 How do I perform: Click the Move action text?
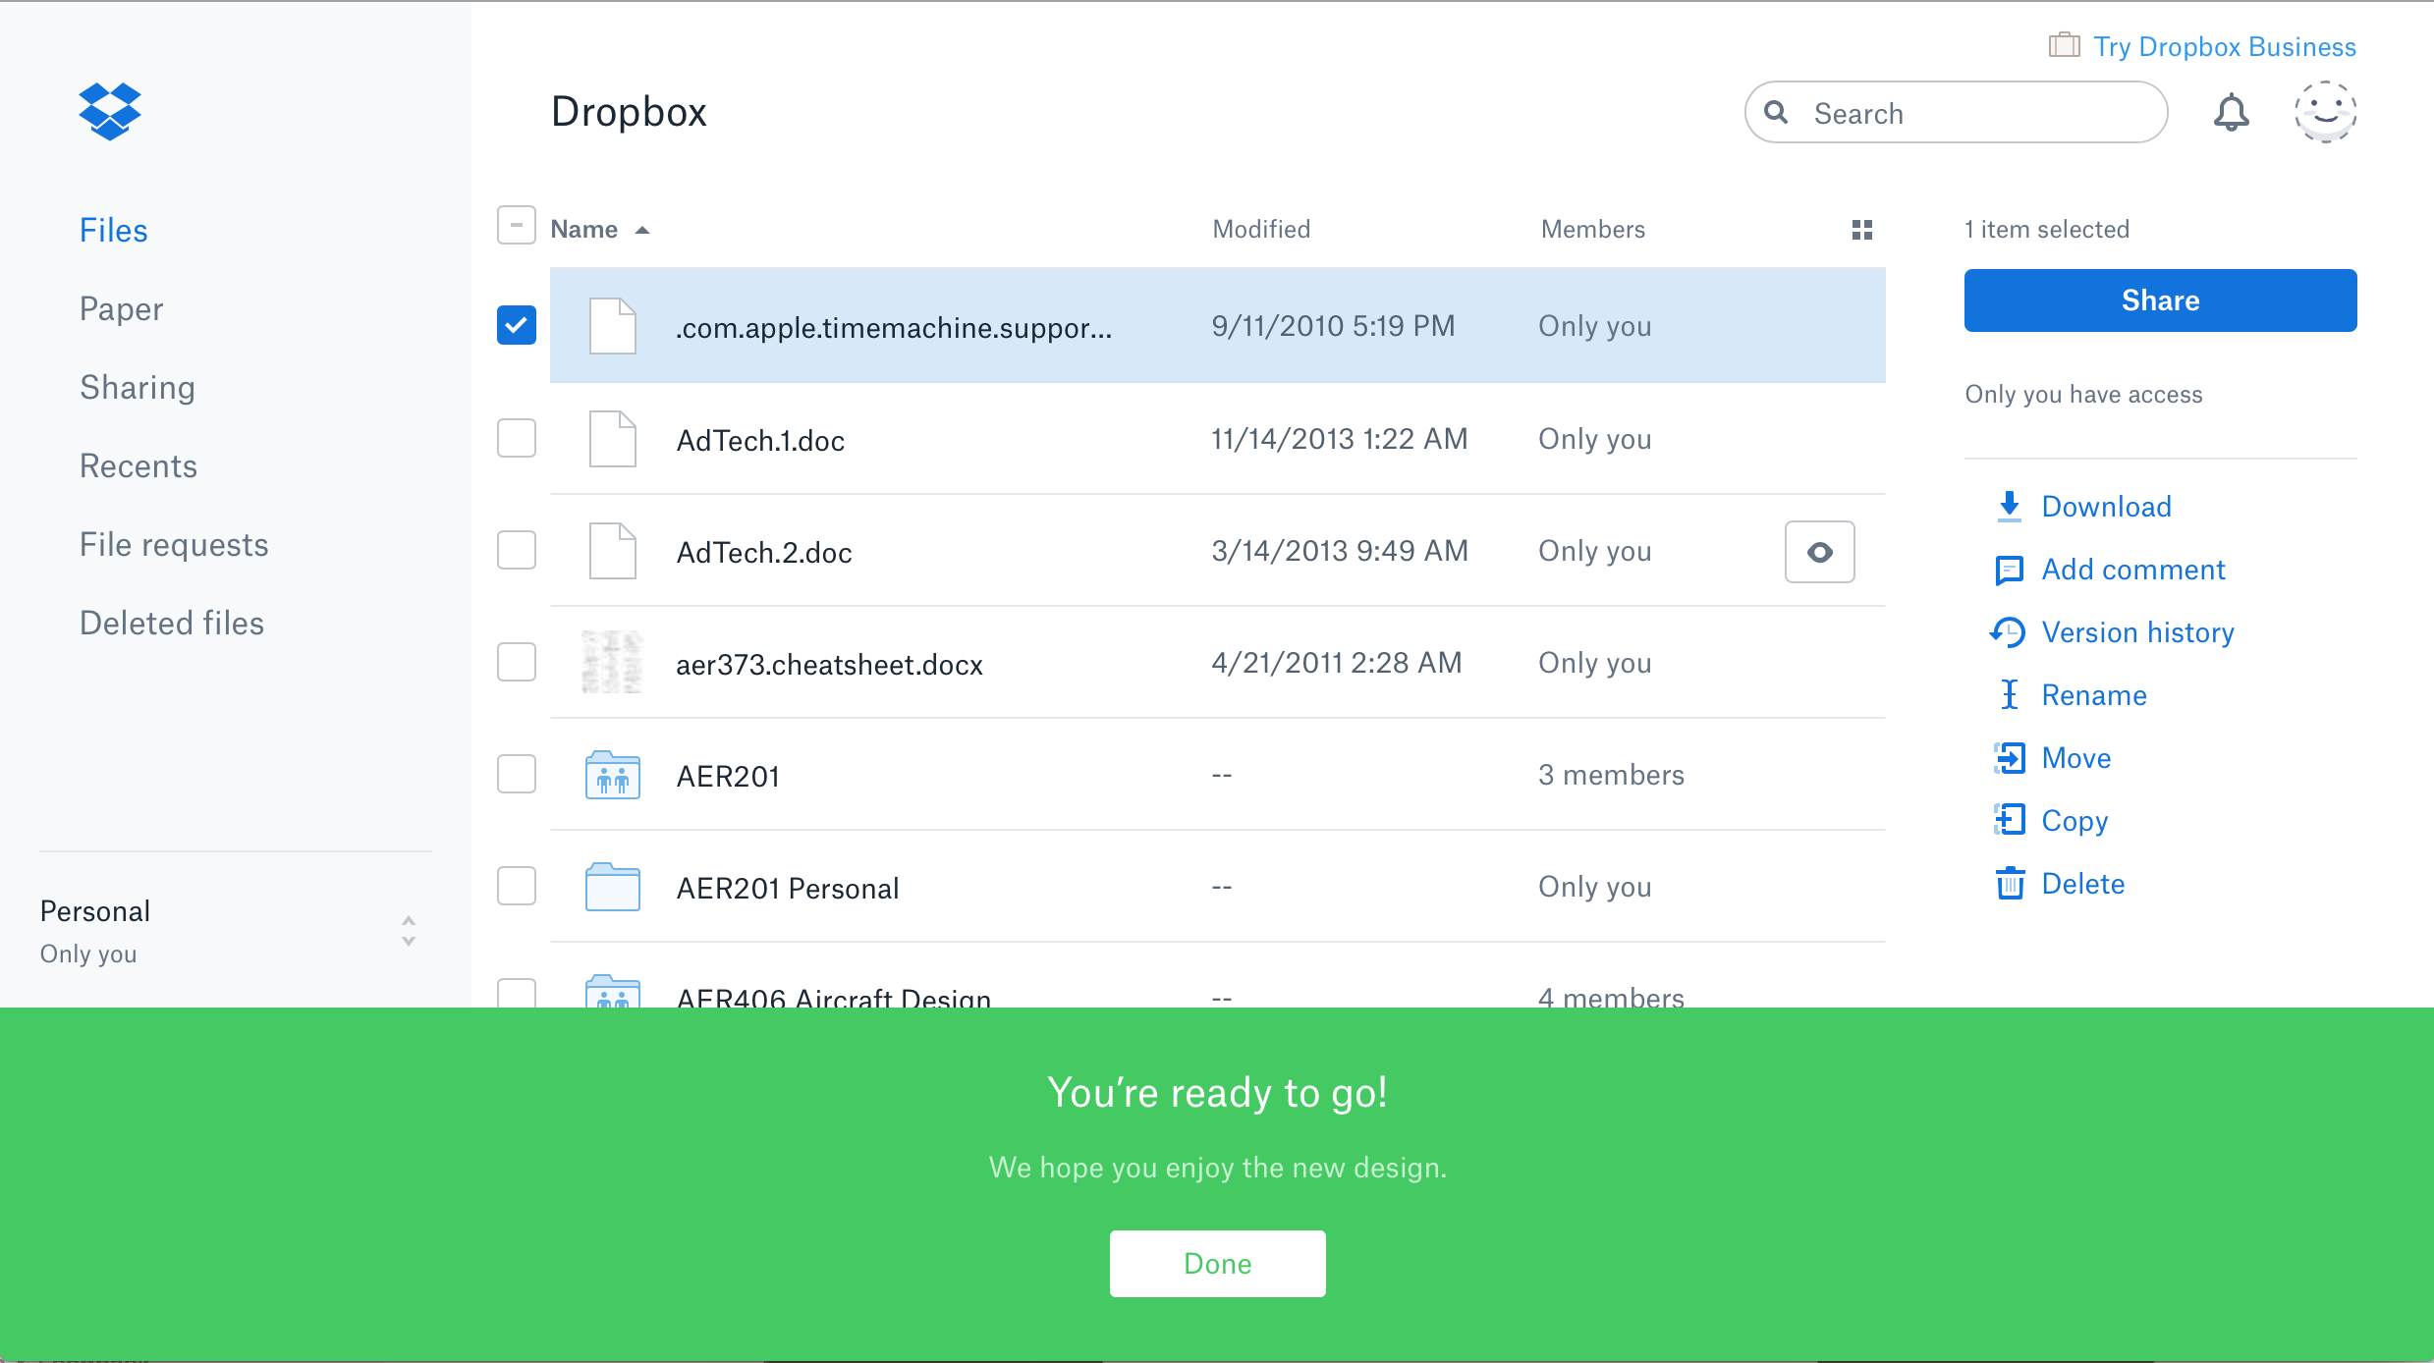click(x=2076, y=758)
